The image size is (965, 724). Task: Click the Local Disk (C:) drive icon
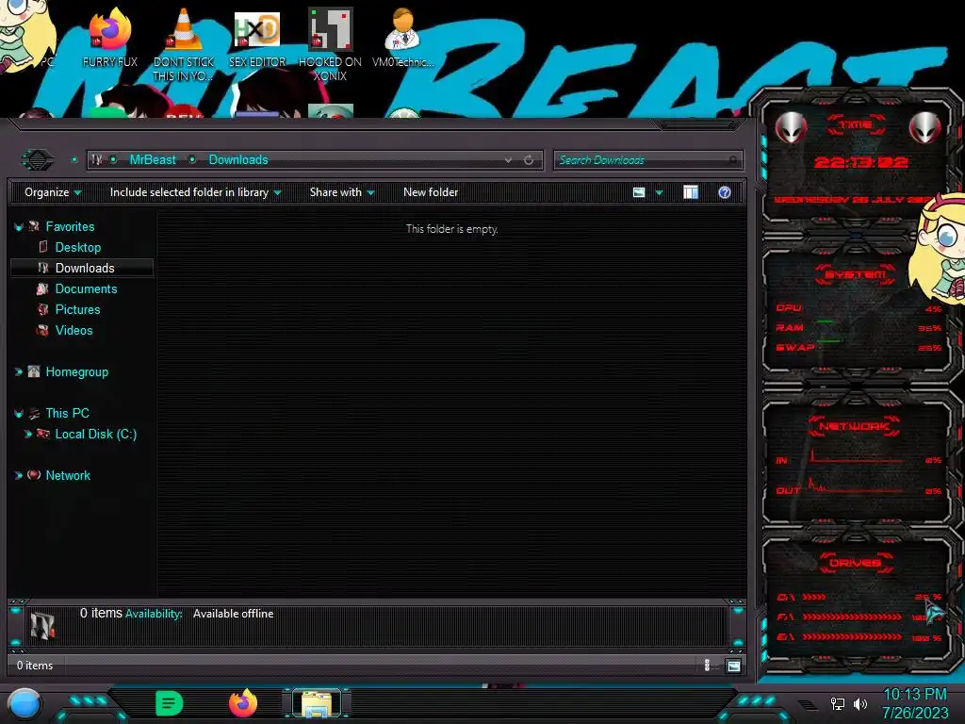coord(43,434)
